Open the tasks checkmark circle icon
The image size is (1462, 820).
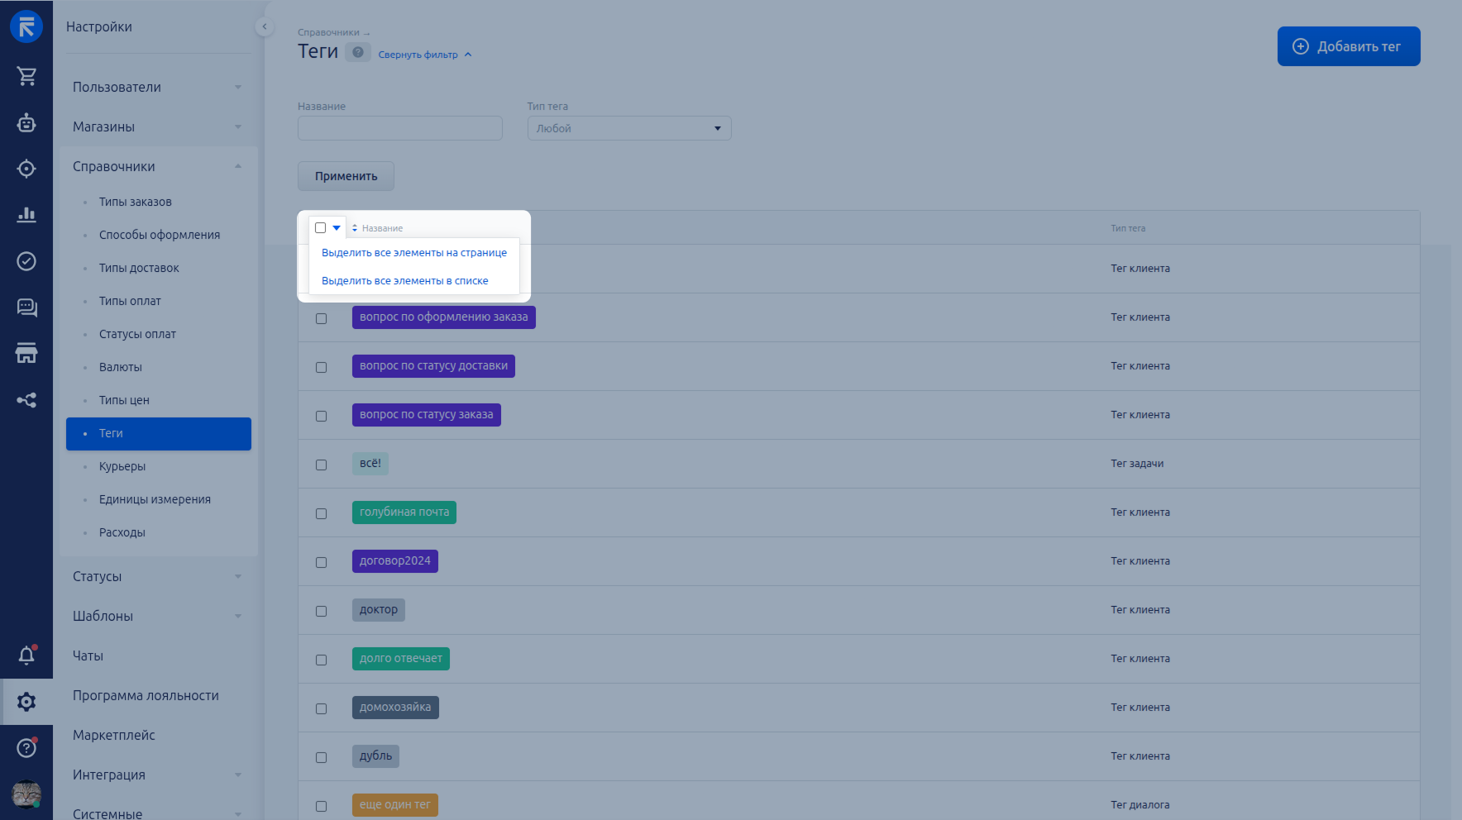[x=26, y=261]
